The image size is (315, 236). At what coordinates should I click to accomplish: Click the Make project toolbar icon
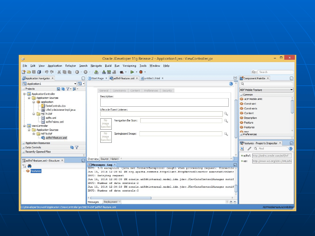tap(104, 72)
